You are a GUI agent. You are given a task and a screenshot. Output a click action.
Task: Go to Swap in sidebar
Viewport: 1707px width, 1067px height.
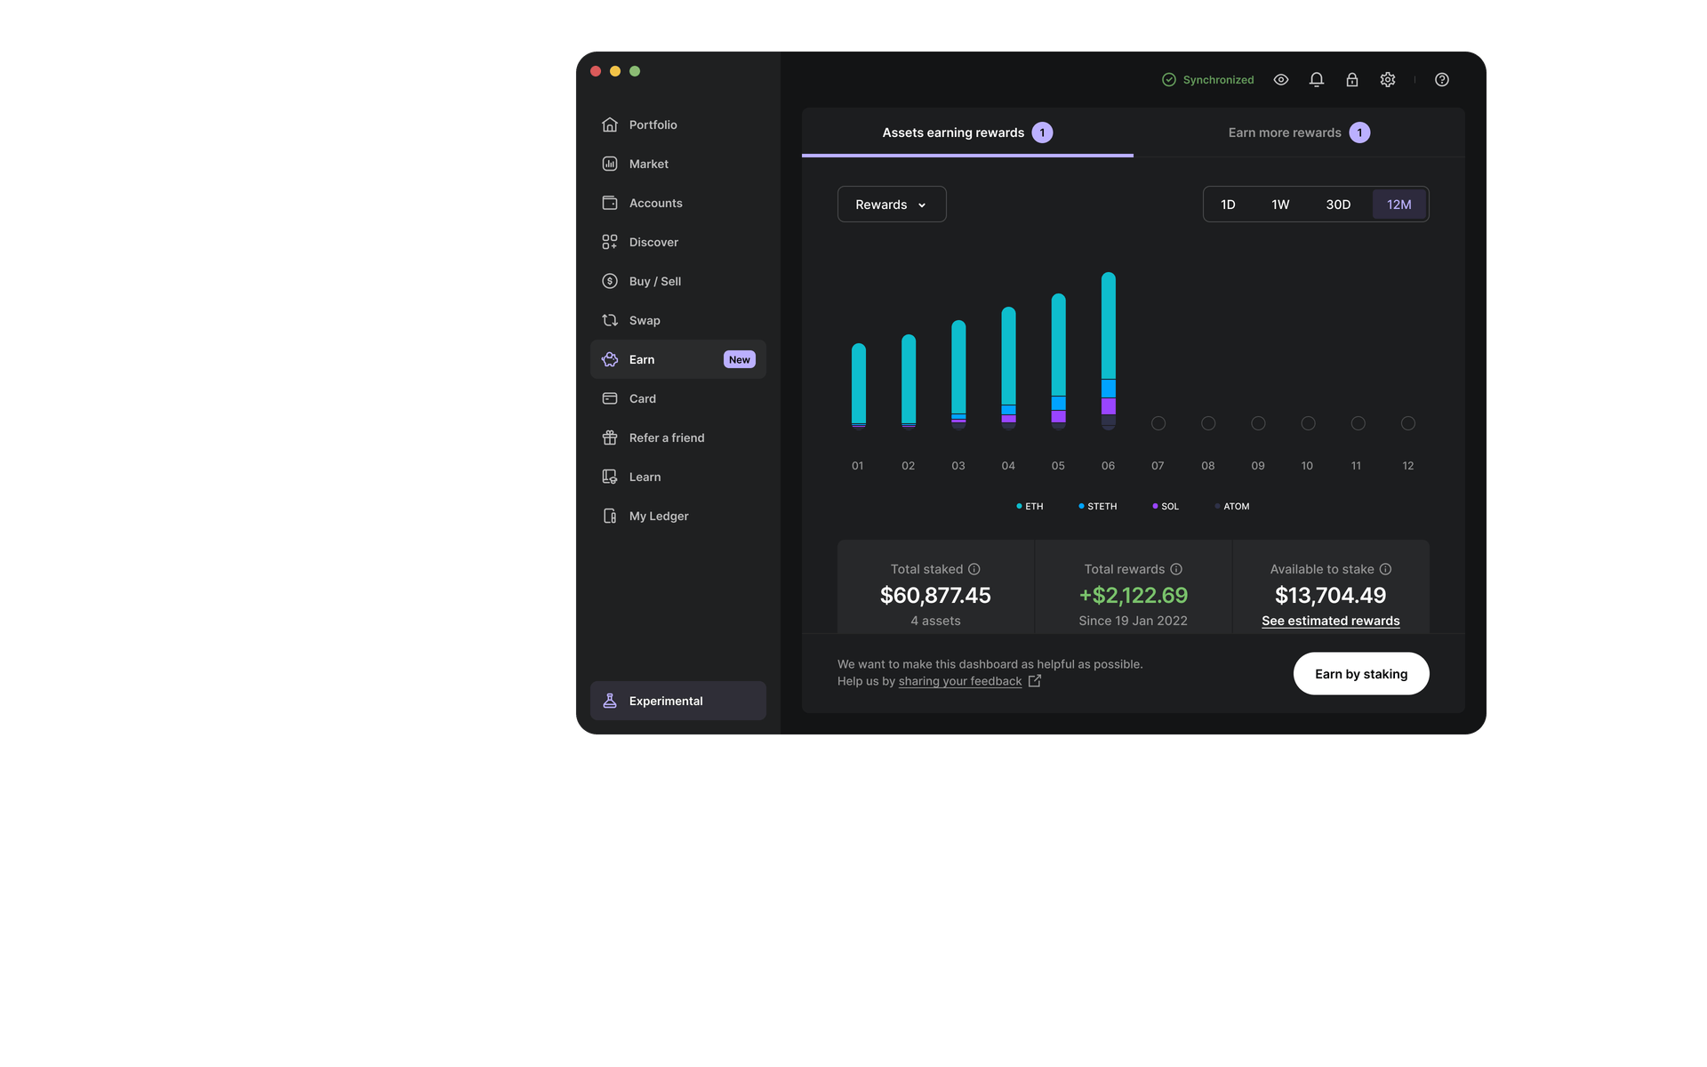click(645, 320)
